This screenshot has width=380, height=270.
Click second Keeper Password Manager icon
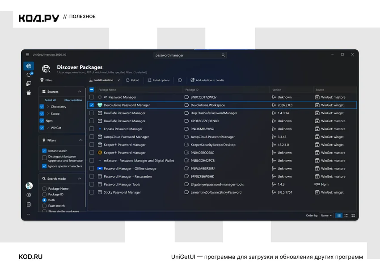click(100, 153)
